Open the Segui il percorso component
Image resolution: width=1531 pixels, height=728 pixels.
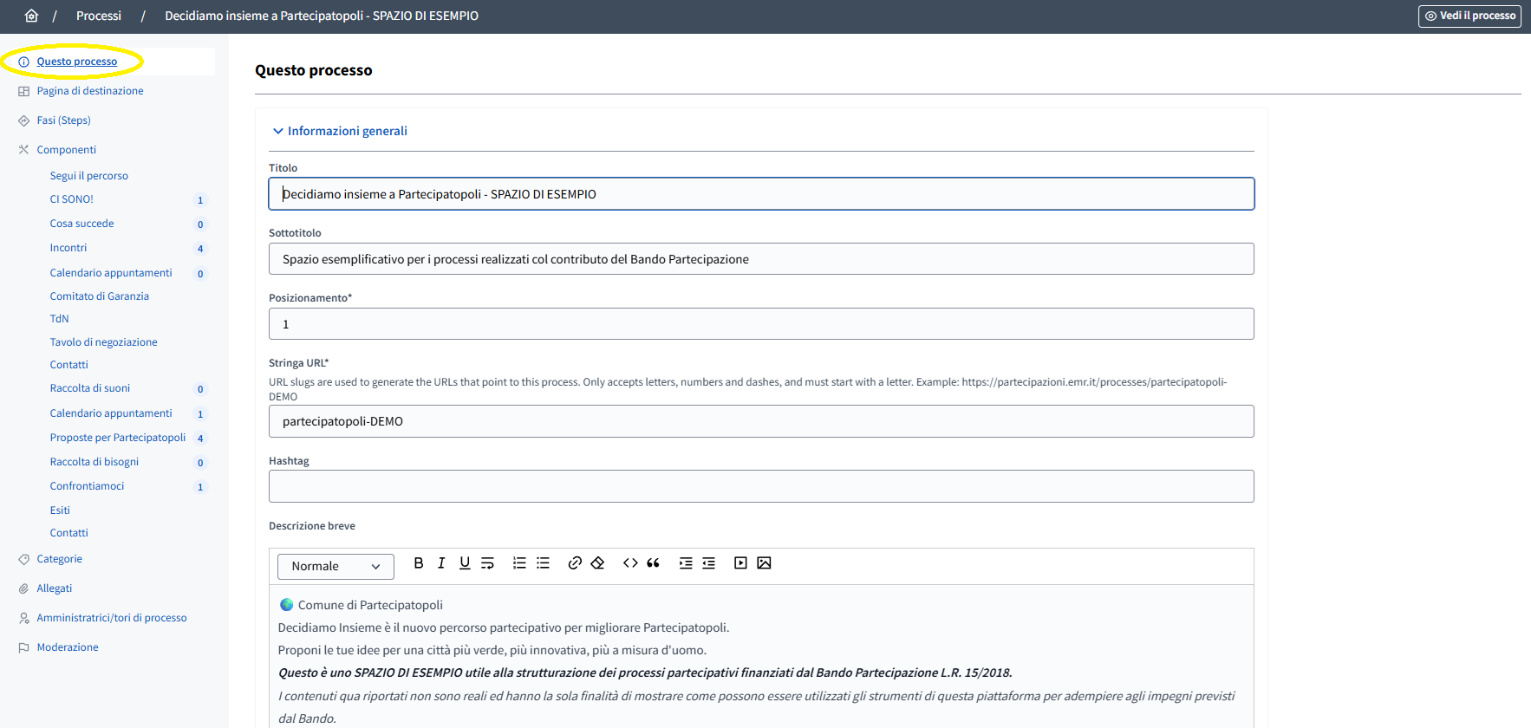[x=88, y=176]
